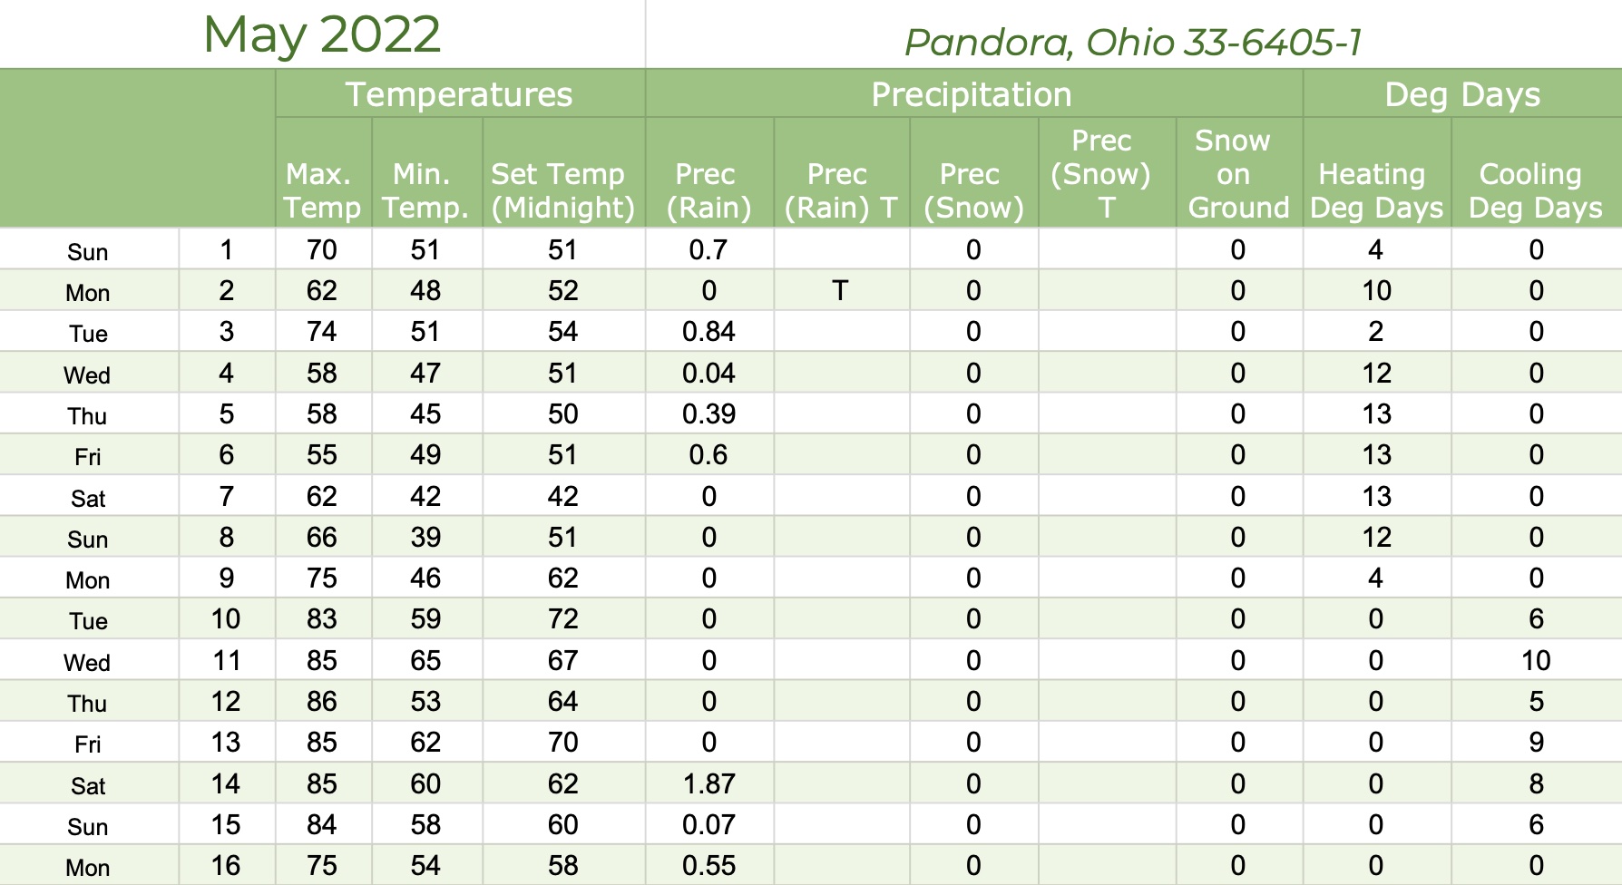Select the Temperatures header cell
This screenshot has width=1622, height=885.
[x=460, y=94]
